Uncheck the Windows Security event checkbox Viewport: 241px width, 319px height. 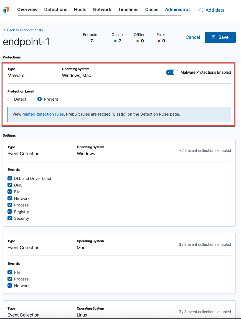tap(10, 218)
